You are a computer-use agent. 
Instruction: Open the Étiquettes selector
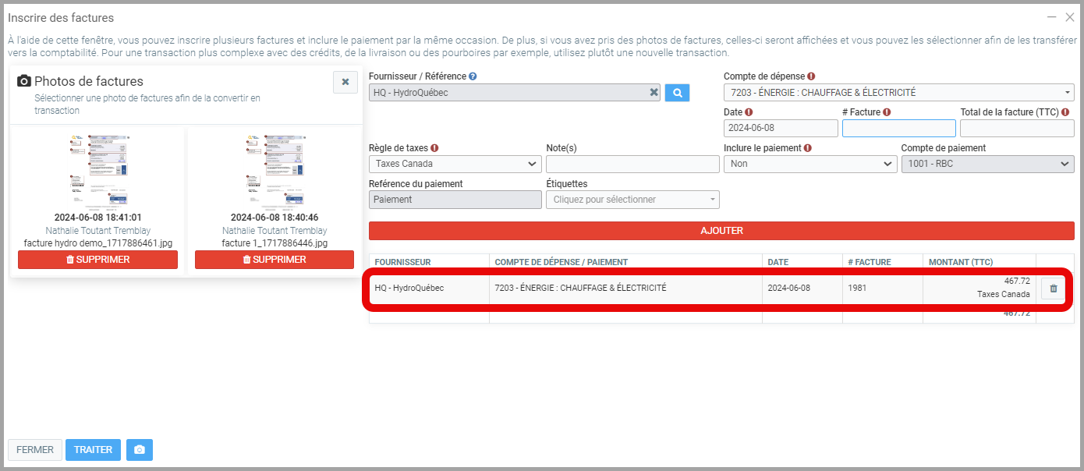pos(632,200)
